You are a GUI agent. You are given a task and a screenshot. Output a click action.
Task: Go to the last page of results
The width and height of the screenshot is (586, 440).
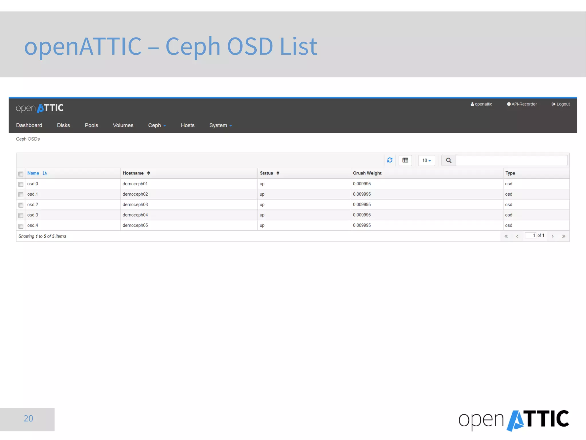[563, 236]
